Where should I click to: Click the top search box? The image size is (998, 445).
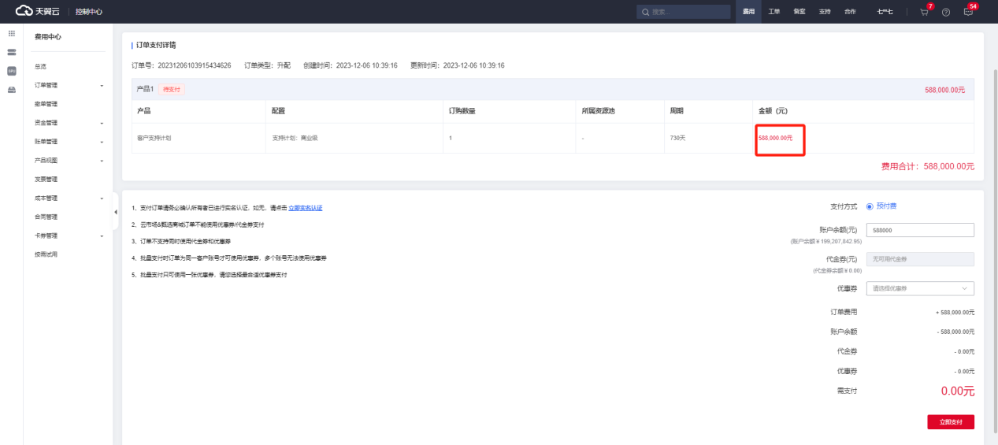683,12
